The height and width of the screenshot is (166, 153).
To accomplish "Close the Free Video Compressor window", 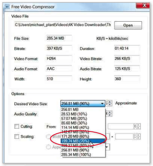I will (143, 5).
